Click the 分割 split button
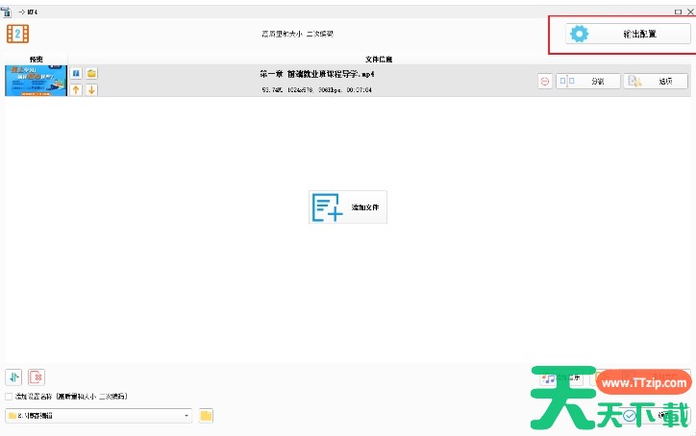 (x=587, y=82)
